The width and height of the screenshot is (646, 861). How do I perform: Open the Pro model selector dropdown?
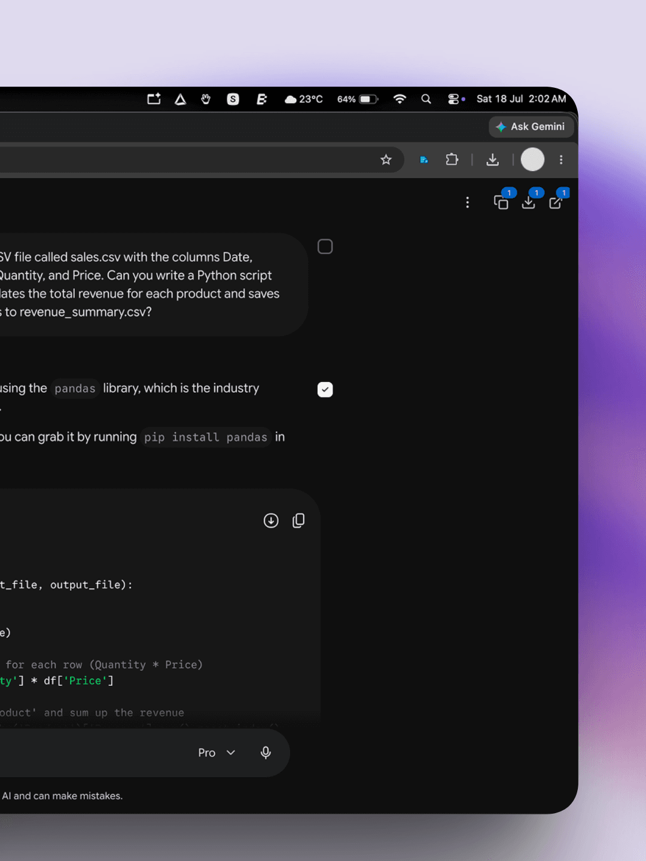click(x=217, y=753)
